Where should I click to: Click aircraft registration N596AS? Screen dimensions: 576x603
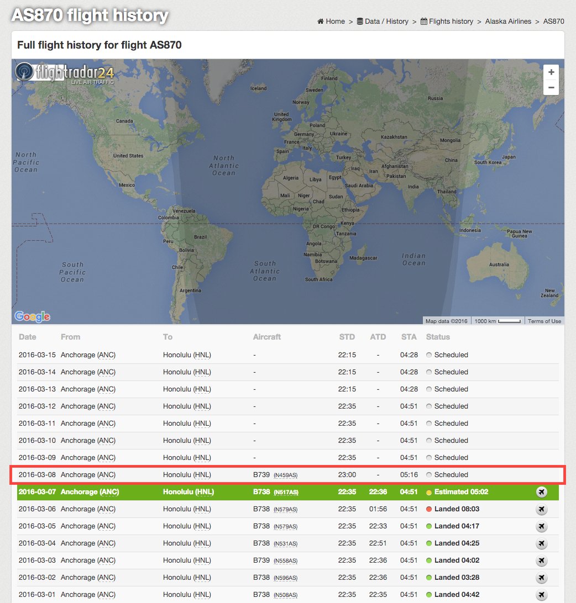[x=286, y=578]
